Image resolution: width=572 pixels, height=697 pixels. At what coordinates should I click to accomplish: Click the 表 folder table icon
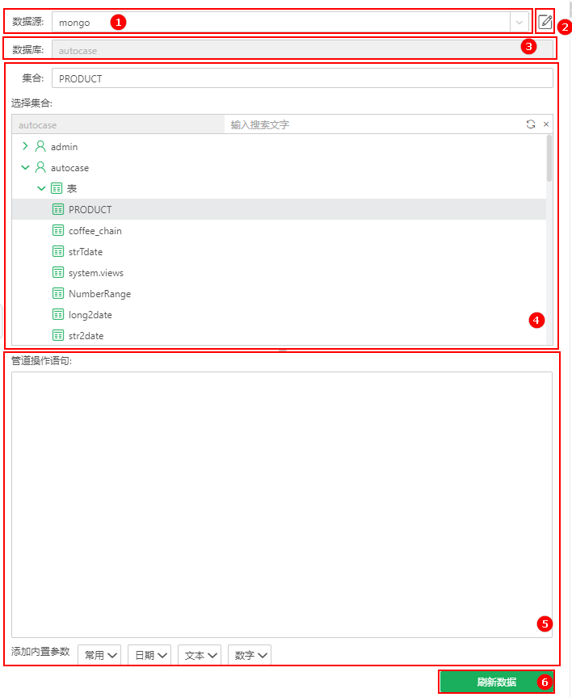[x=57, y=188]
